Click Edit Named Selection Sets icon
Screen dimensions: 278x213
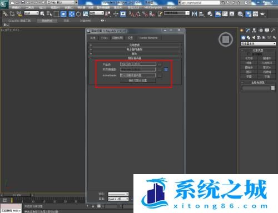click(160, 14)
